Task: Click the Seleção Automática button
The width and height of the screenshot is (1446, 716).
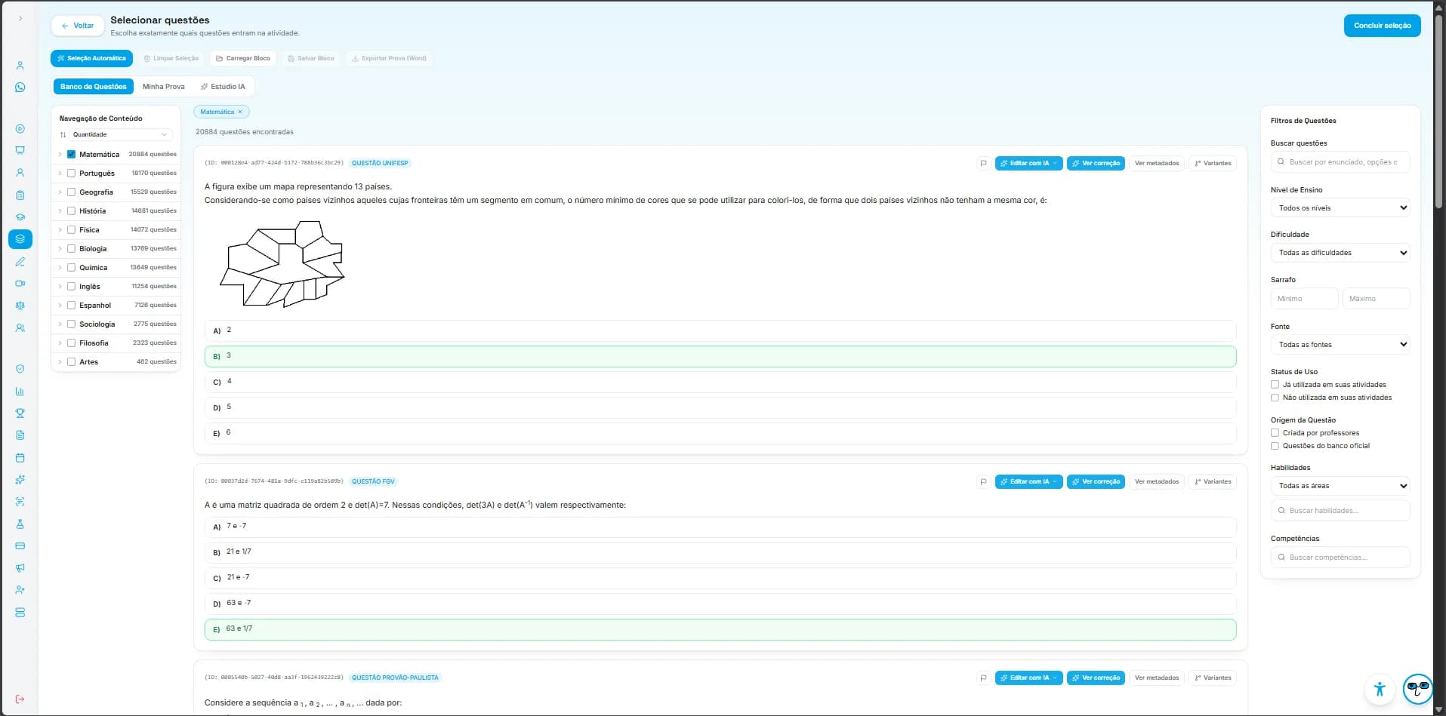Action: 91,58
